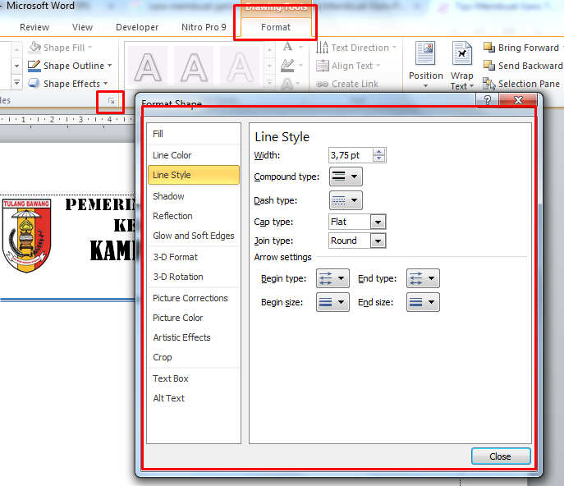Select the blue horizontal line in document
The image size is (564, 486).
click(x=67, y=300)
